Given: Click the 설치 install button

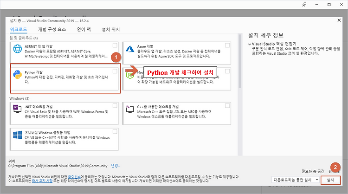Looking at the screenshot, I should (330, 180).
